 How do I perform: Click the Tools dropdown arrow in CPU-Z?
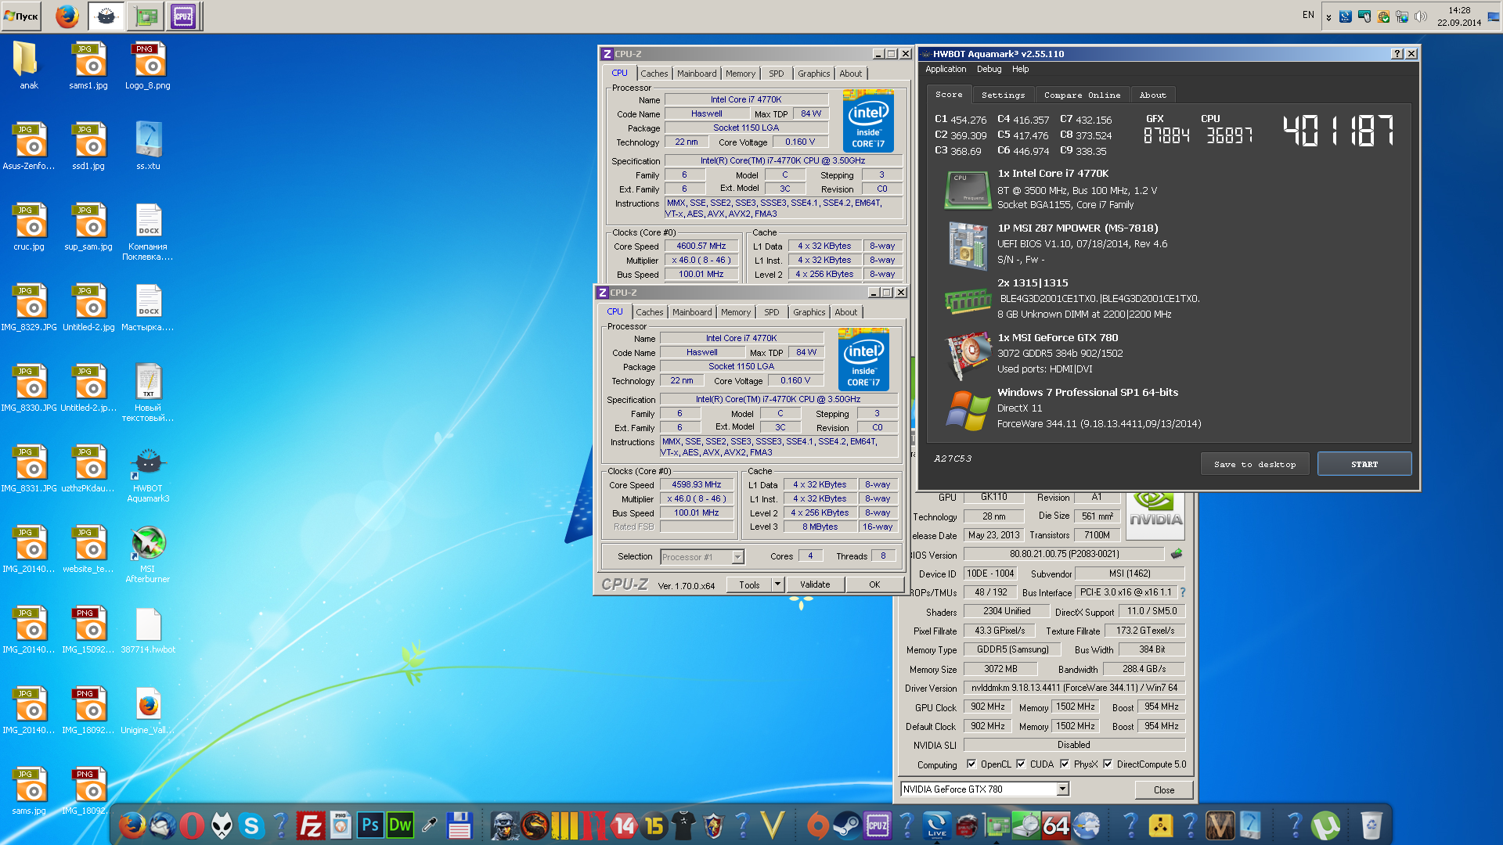(x=777, y=584)
